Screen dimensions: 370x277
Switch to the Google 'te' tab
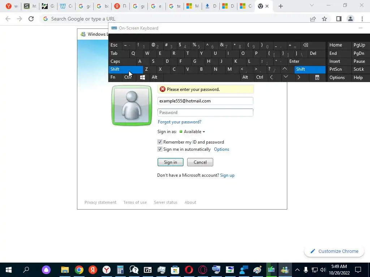coord(175,6)
